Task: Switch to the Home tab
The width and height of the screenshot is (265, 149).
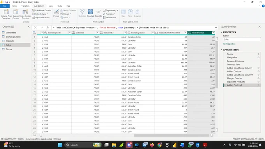Action: pyautogui.click(x=14, y=6)
